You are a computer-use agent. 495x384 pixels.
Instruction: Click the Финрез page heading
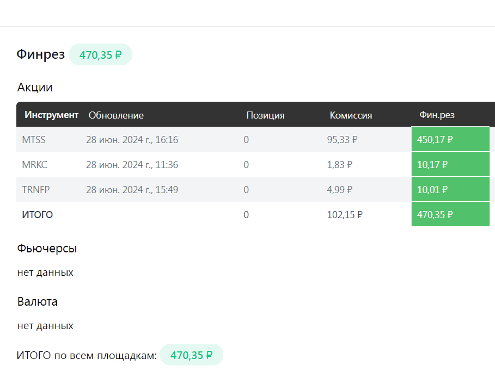40,54
